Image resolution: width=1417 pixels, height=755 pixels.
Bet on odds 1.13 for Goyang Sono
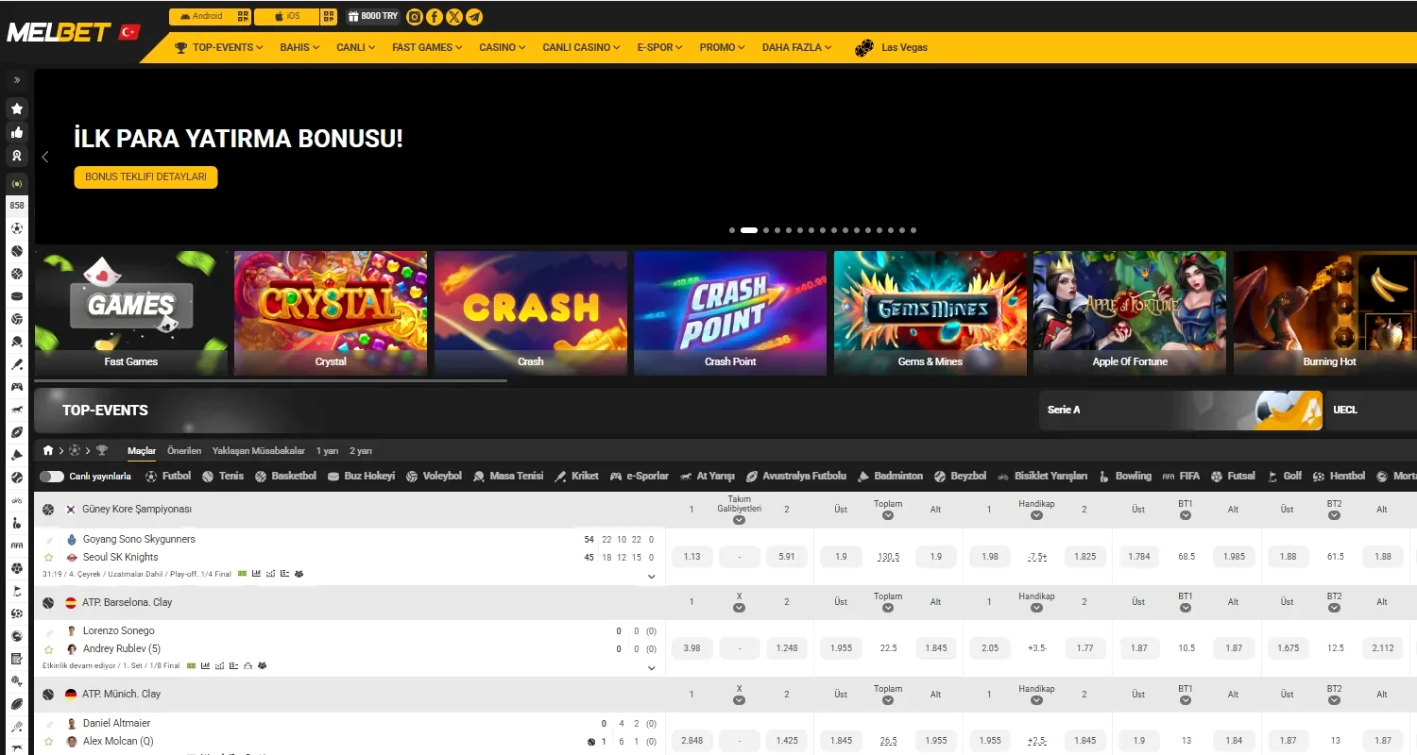click(x=692, y=557)
